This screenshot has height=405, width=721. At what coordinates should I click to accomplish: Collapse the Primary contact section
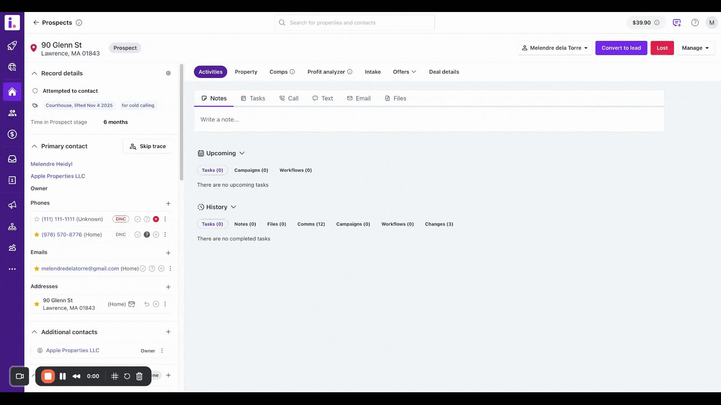click(34, 146)
